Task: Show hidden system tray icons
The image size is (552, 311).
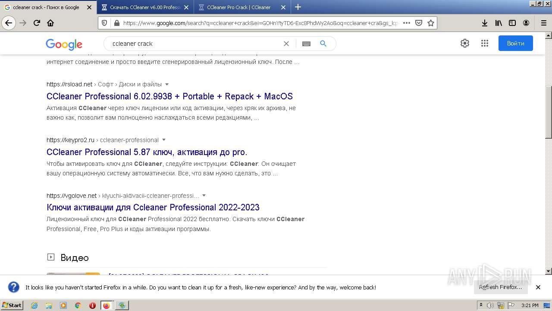Action: click(481, 305)
